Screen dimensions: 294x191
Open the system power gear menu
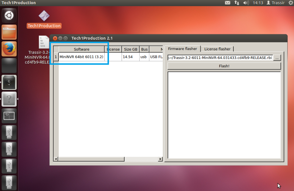(x=291, y=3)
